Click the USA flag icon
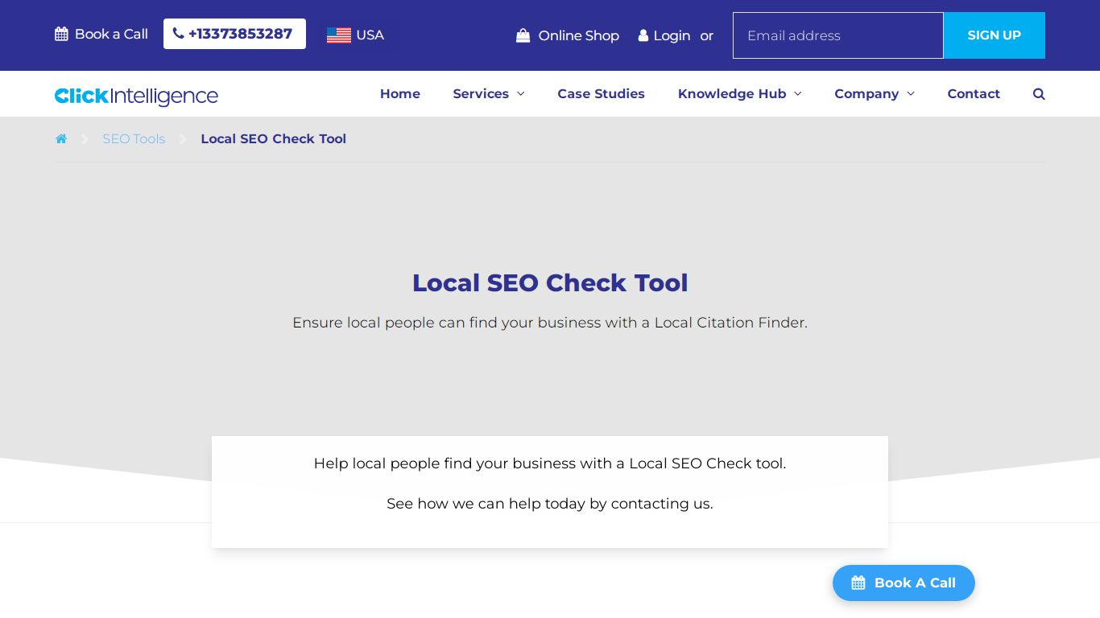The height and width of the screenshot is (618, 1100). tap(339, 35)
